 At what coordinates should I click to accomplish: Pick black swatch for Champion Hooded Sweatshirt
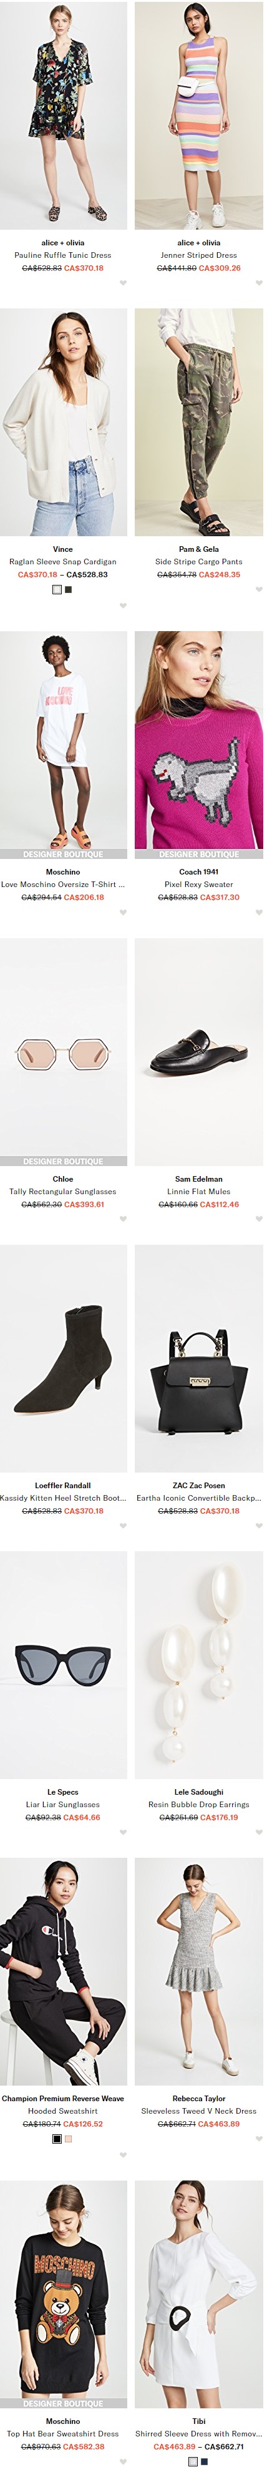tap(57, 2139)
